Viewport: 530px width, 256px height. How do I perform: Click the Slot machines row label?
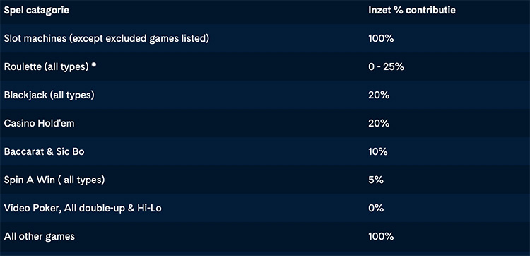(x=107, y=39)
